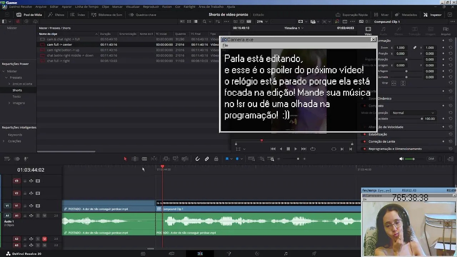Add a blue marker on timeline
457x257 pixels.
pos(237,159)
